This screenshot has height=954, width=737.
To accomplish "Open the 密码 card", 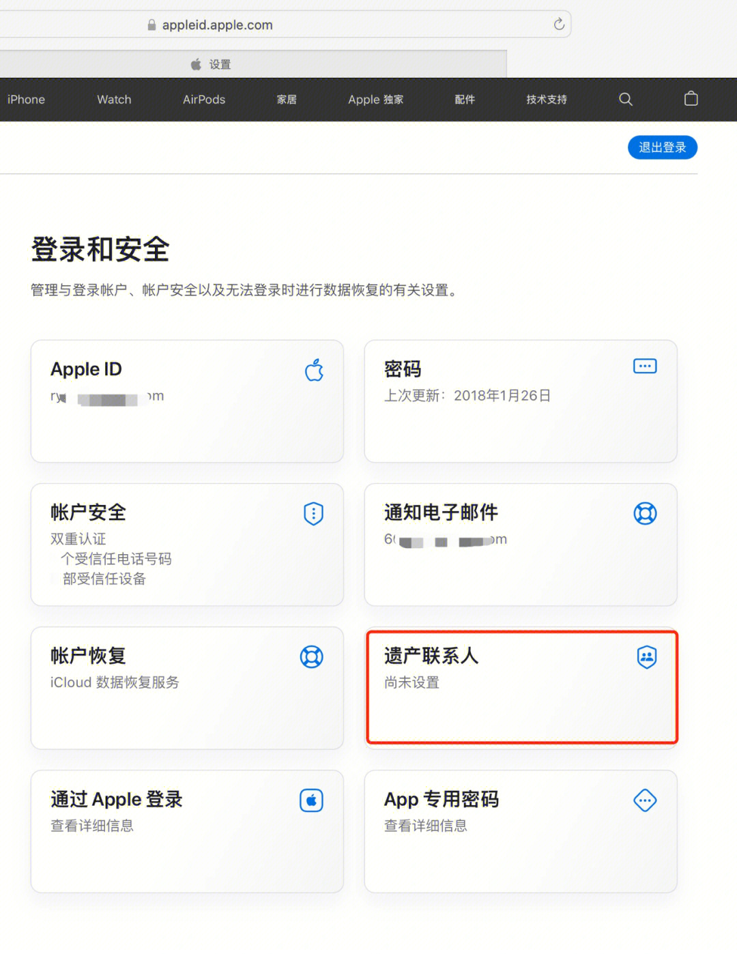I will 521,401.
